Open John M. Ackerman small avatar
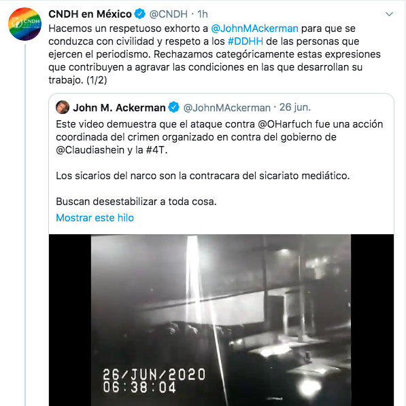Image resolution: width=406 pixels, height=406 pixels. point(63,107)
